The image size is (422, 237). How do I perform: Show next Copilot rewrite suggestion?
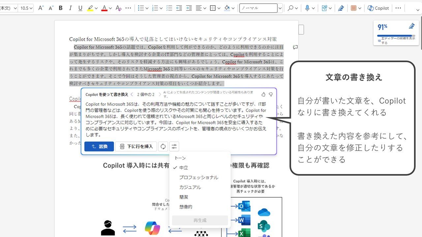click(160, 94)
